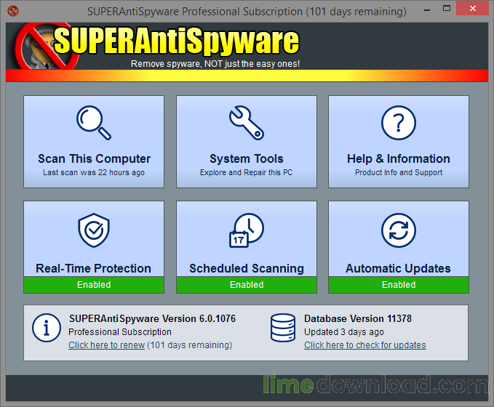Image resolution: width=494 pixels, height=407 pixels.
Task: Open the System Tools label
Action: click(246, 158)
